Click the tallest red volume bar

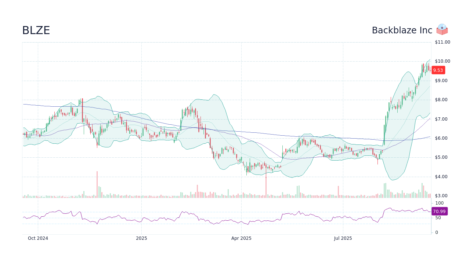(x=97, y=183)
